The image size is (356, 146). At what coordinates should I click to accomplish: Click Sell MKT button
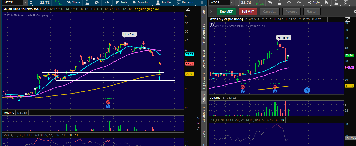click(x=248, y=12)
